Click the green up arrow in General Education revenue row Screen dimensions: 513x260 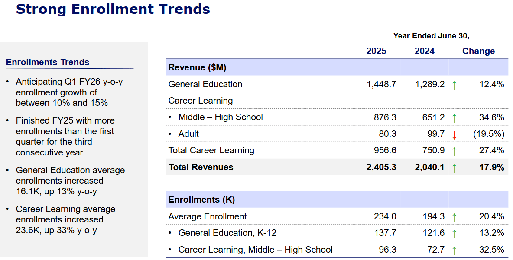pos(454,86)
